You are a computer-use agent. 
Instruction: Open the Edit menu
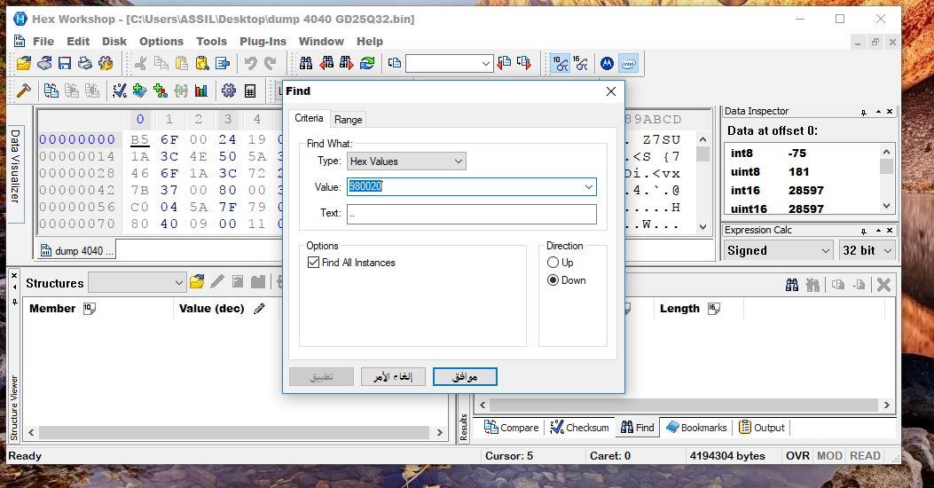[x=78, y=41]
